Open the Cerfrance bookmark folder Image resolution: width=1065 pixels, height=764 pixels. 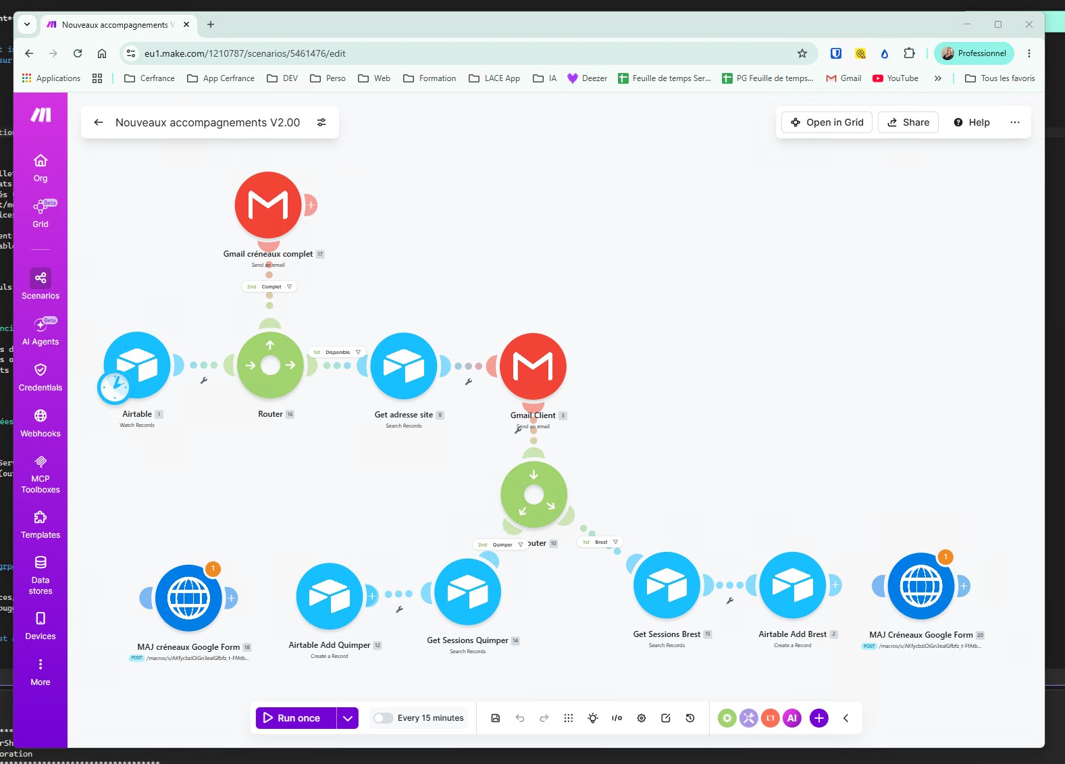click(149, 78)
